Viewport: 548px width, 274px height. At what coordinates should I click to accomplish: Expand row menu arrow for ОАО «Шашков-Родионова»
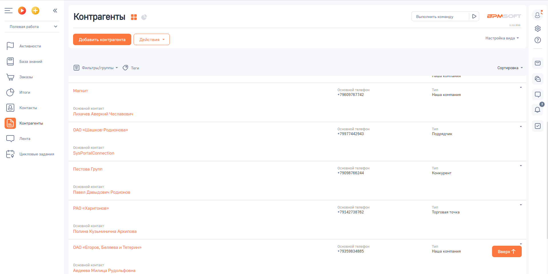click(x=521, y=127)
